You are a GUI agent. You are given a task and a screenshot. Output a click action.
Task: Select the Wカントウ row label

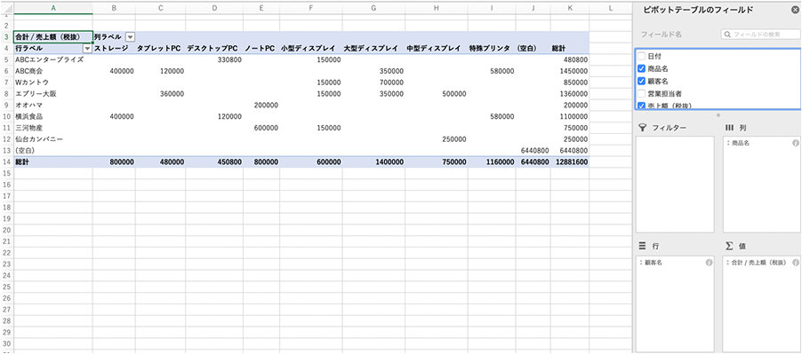[32, 83]
